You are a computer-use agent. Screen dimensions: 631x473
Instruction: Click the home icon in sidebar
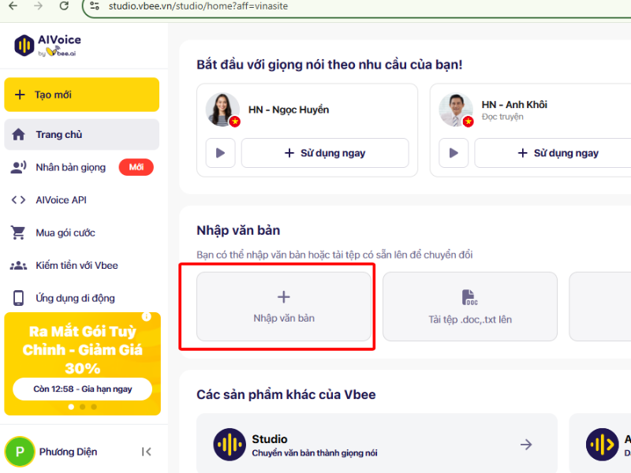(x=18, y=134)
